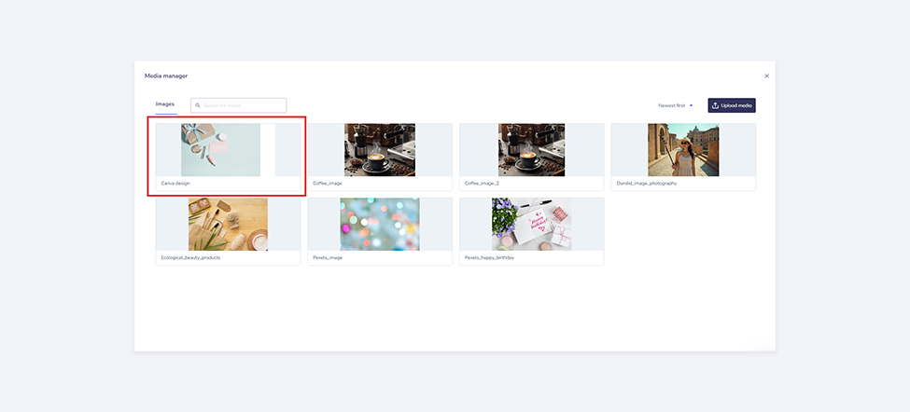
Task: Click the Coffee_image file name
Action: click(x=328, y=183)
